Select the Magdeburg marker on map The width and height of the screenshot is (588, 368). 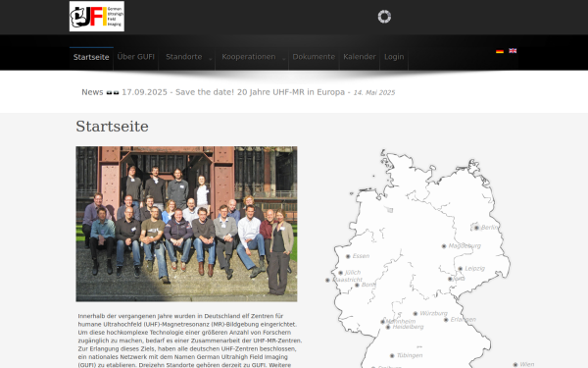tap(444, 246)
